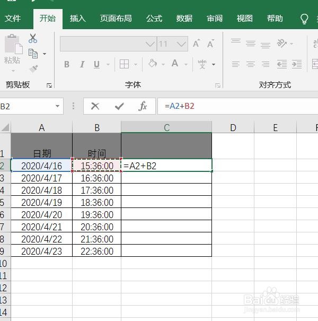Click the Borders grid icon
The height and width of the screenshot is (321, 318).
click(x=124, y=64)
